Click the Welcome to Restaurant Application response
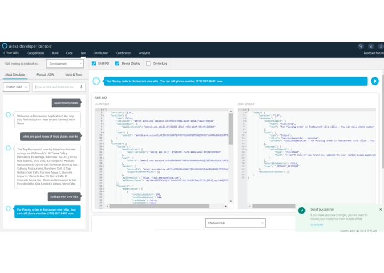384x273 pixels. [x=48, y=120]
